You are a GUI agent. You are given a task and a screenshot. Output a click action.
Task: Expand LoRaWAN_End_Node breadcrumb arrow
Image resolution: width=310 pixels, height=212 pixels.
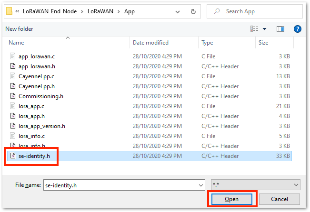82,11
